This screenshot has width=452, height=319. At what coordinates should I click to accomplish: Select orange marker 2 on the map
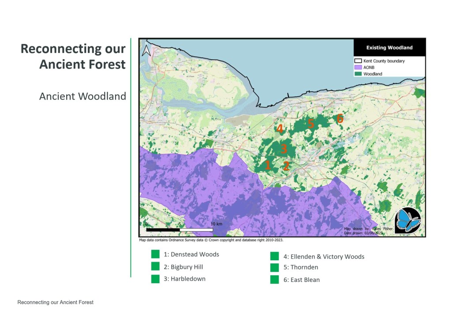point(286,166)
